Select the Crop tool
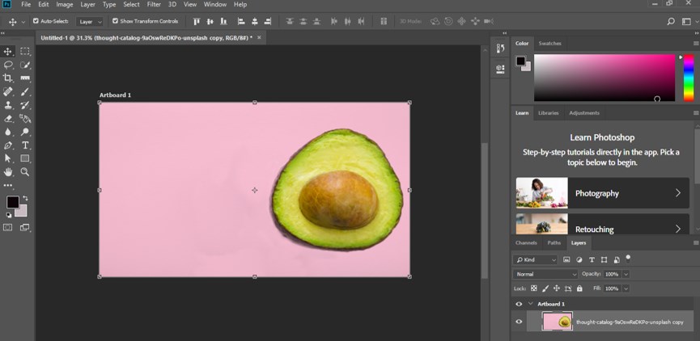700x341 pixels. pos(8,78)
